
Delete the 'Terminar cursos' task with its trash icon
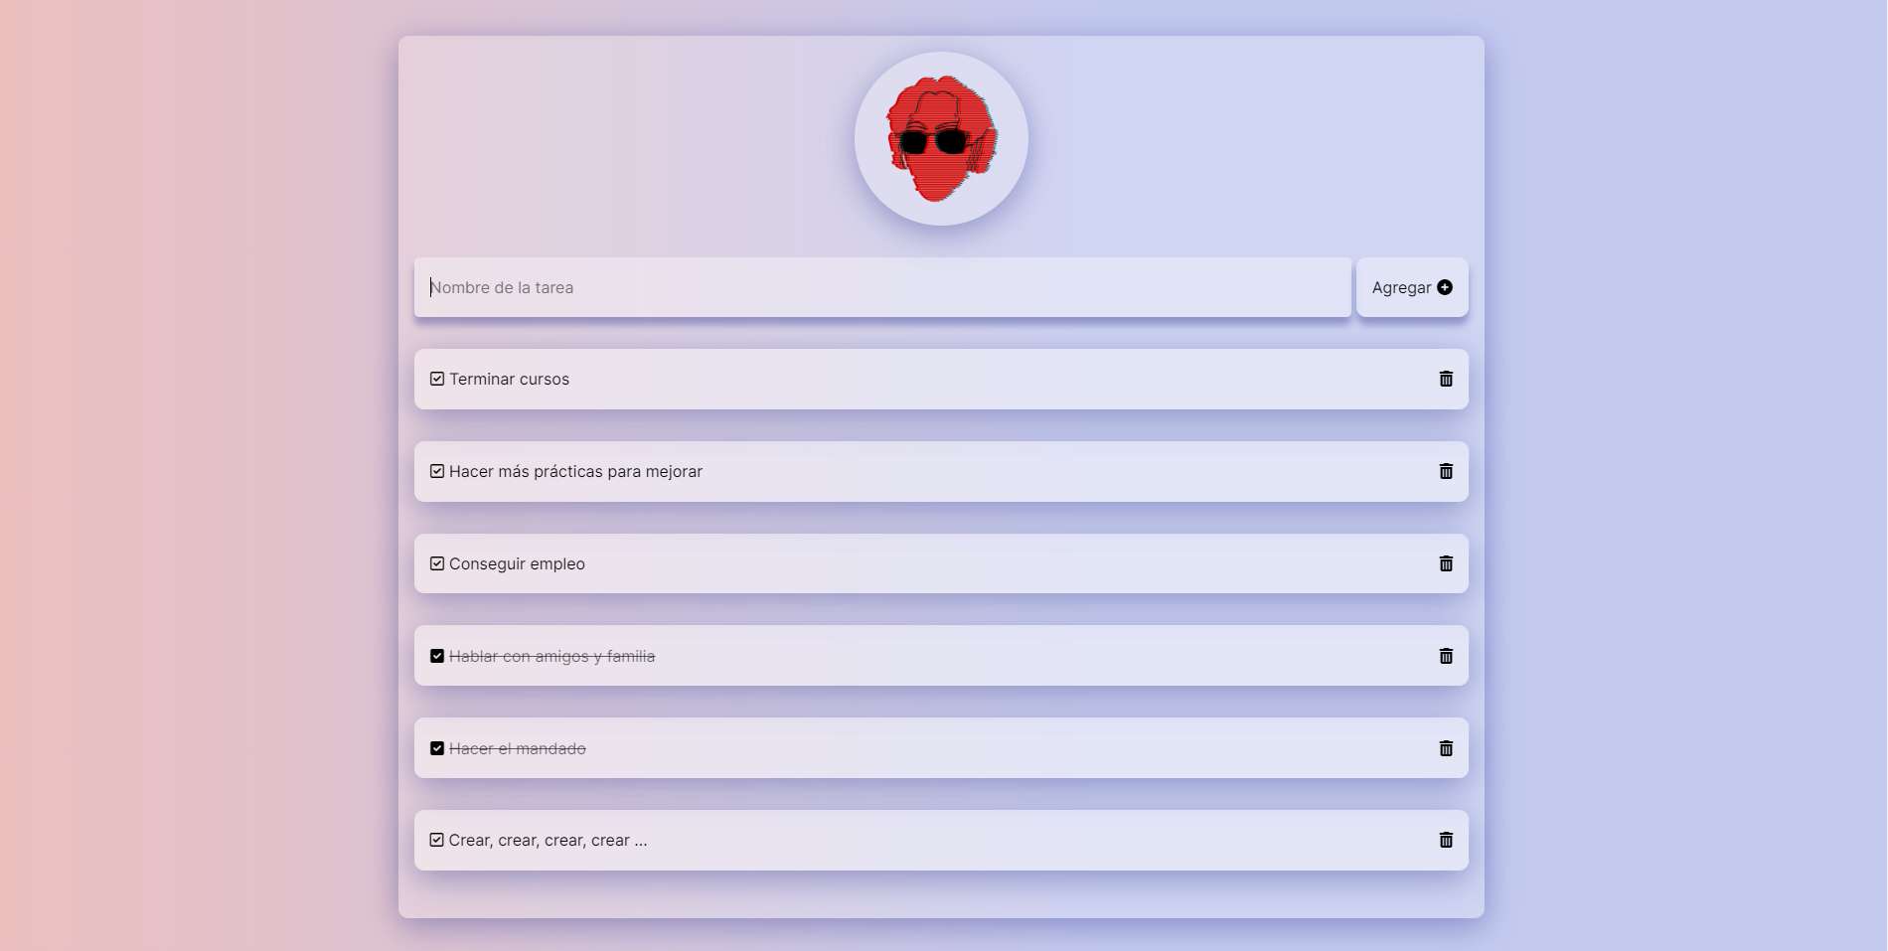click(1446, 379)
